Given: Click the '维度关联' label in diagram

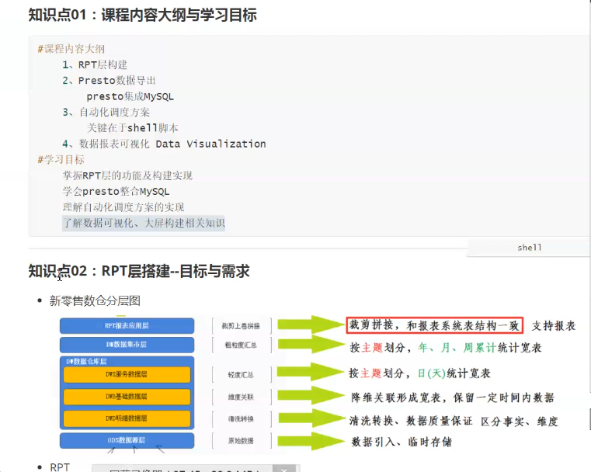Looking at the screenshot, I should pos(241,397).
